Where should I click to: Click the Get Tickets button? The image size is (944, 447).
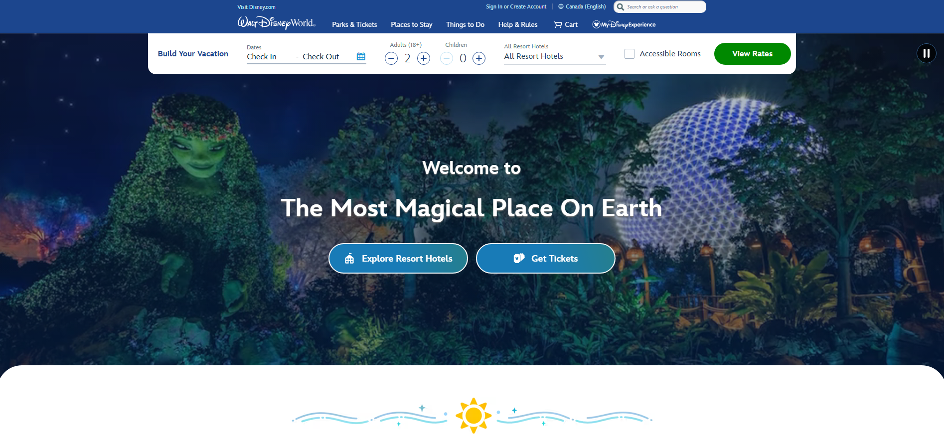click(x=546, y=258)
